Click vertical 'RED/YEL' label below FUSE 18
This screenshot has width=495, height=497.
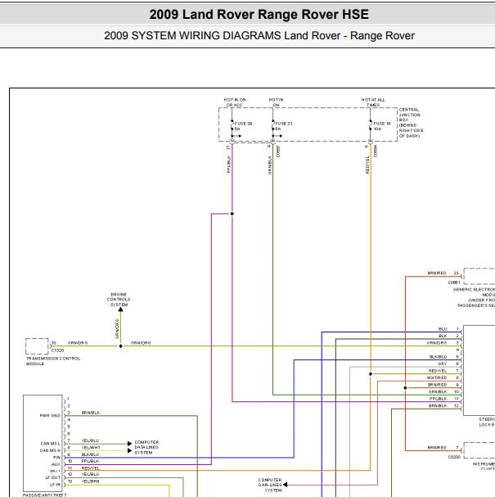[367, 165]
